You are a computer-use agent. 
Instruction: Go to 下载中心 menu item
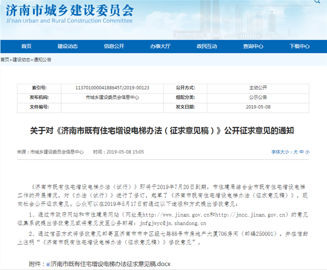pos(299,46)
